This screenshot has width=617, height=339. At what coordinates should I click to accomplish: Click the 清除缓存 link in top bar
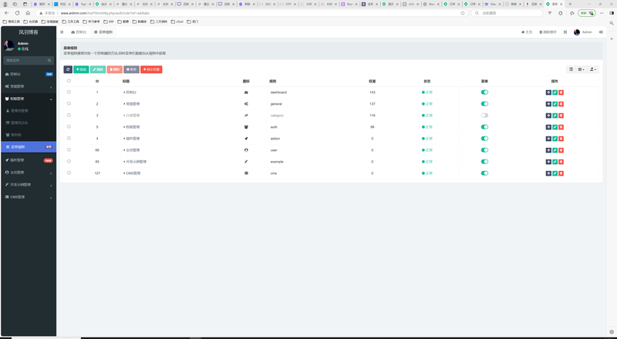[548, 32]
